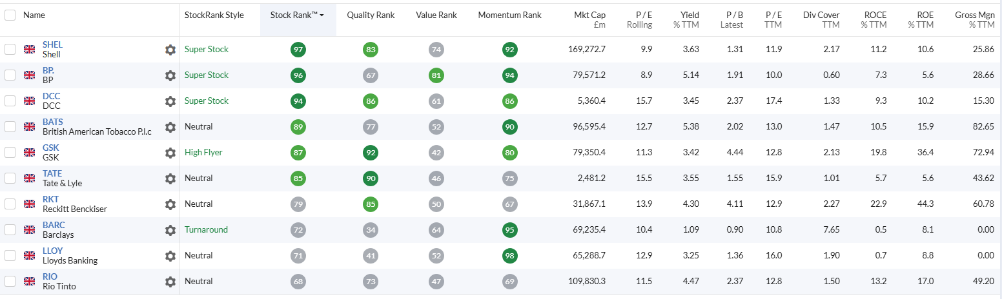
Task: Sort by ROCE % TTM column header
Action: click(874, 20)
